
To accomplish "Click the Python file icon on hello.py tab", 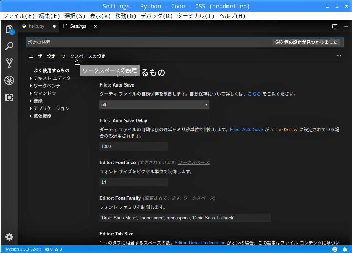I will pyautogui.click(x=24, y=26).
